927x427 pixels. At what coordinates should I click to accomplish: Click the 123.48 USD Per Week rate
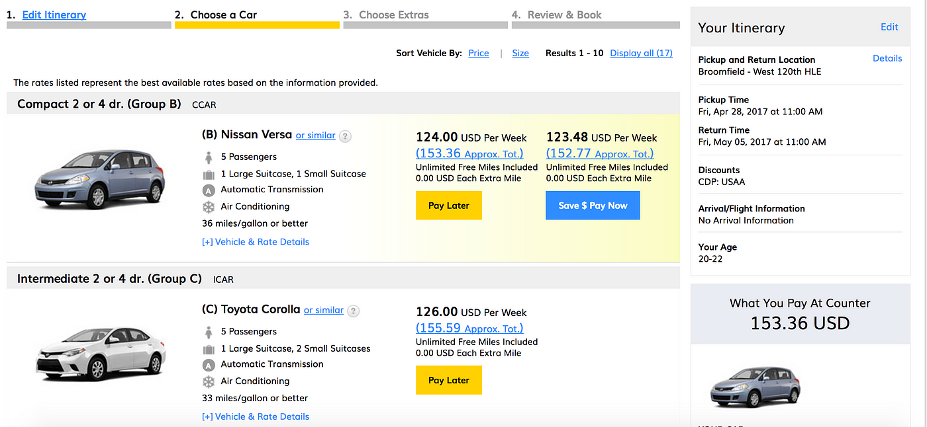(x=602, y=137)
